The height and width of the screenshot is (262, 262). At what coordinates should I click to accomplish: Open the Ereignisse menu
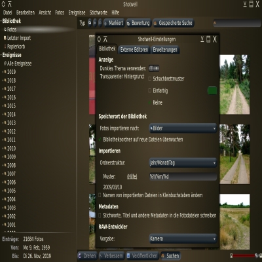(x=77, y=12)
